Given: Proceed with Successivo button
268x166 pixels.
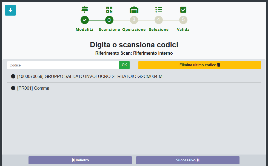Looking at the screenshot, I should click(188, 160).
